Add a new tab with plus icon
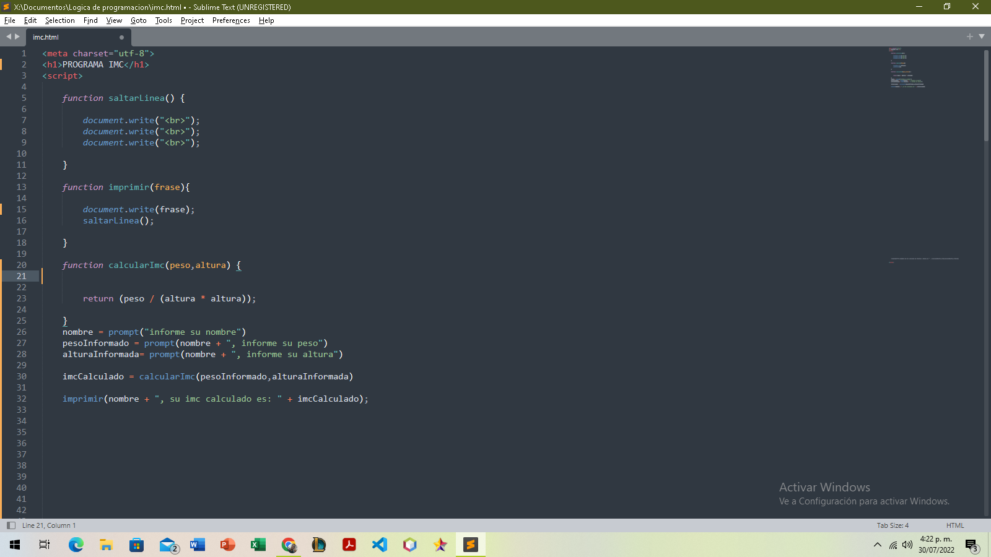Screen dimensions: 991x557 pyautogui.click(x=970, y=37)
